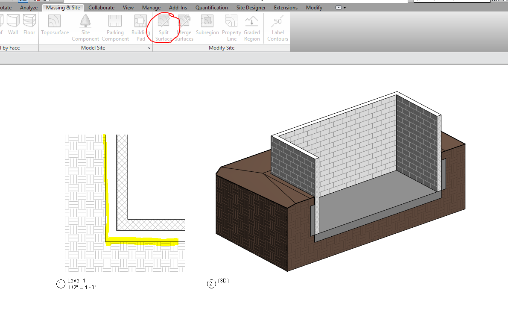Image resolution: width=508 pixels, height=332 pixels.
Task: Switch to the Collaborate ribbon tab
Action: [101, 7]
